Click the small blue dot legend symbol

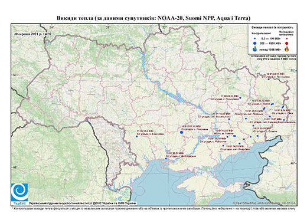(255, 38)
